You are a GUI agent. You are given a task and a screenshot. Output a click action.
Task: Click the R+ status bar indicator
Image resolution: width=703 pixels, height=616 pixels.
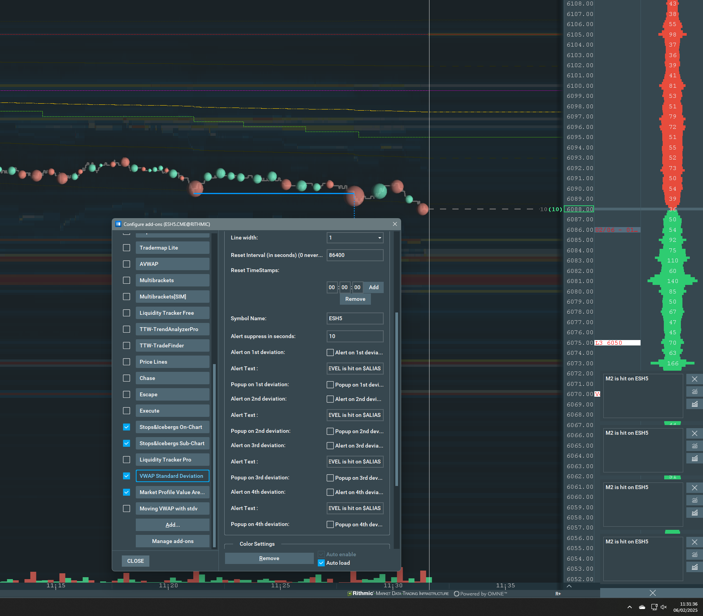pyautogui.click(x=558, y=594)
